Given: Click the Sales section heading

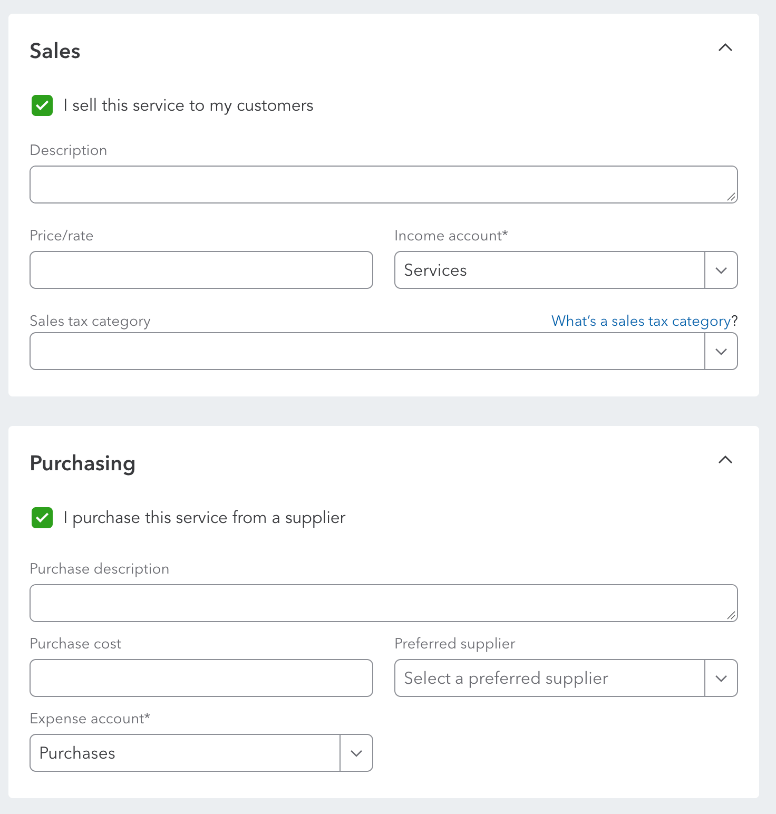Looking at the screenshot, I should (x=55, y=51).
